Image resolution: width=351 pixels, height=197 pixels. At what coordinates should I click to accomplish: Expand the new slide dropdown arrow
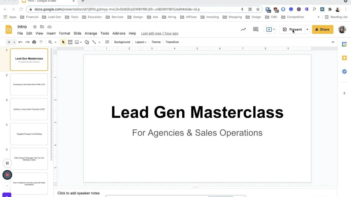point(14,42)
